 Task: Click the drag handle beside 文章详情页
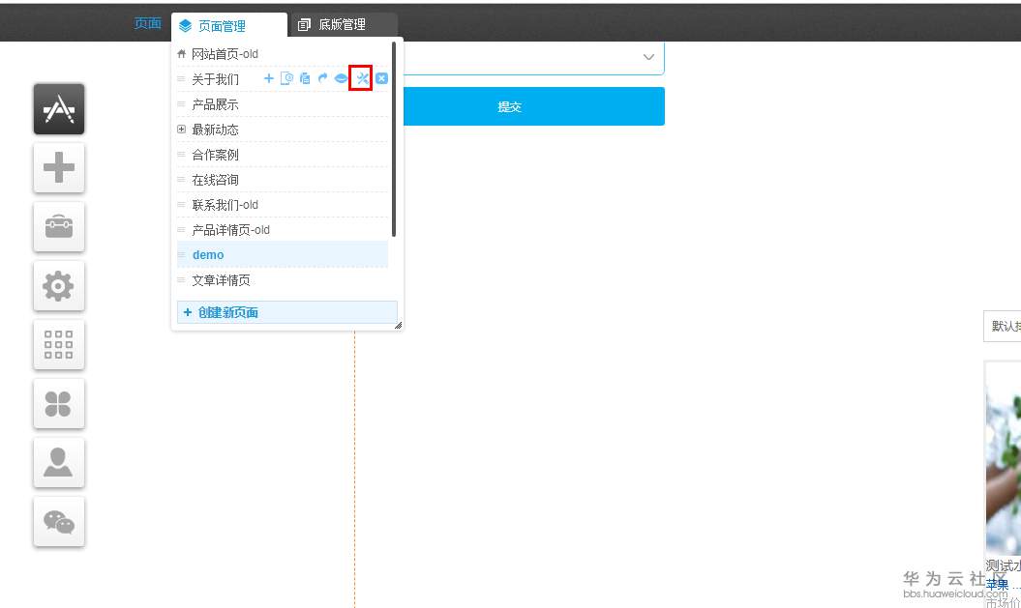[x=182, y=279]
